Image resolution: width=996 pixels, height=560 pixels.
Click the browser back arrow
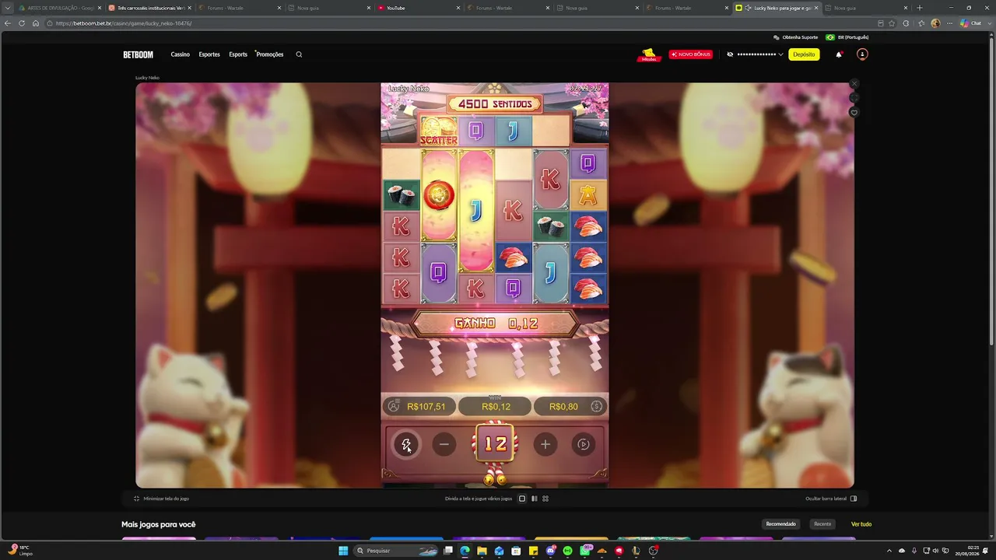(x=8, y=23)
